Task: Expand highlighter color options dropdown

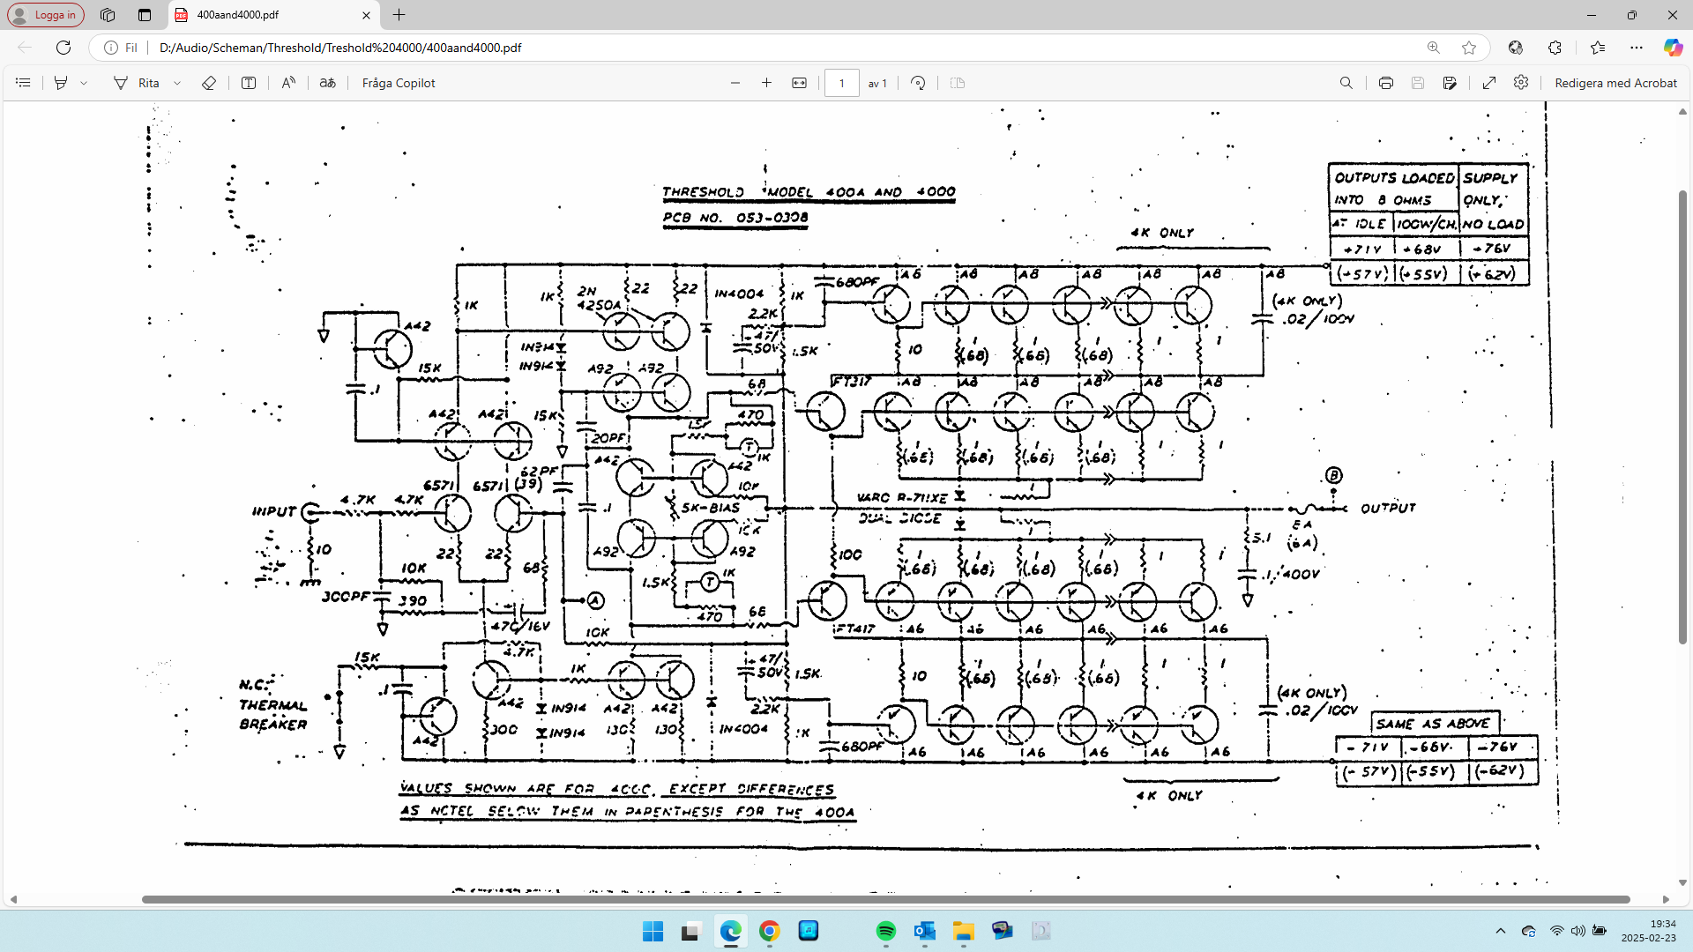Action: click(x=84, y=83)
